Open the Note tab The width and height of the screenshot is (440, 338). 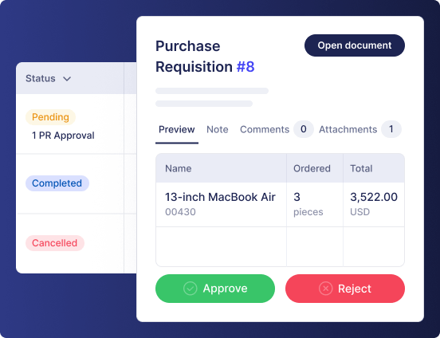coord(218,129)
